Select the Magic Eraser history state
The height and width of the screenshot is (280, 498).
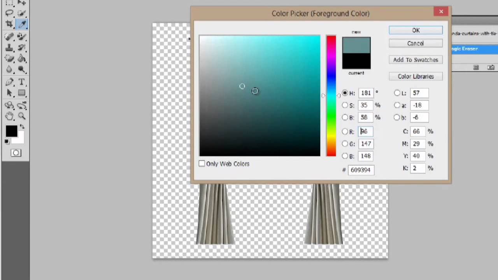(x=475, y=49)
